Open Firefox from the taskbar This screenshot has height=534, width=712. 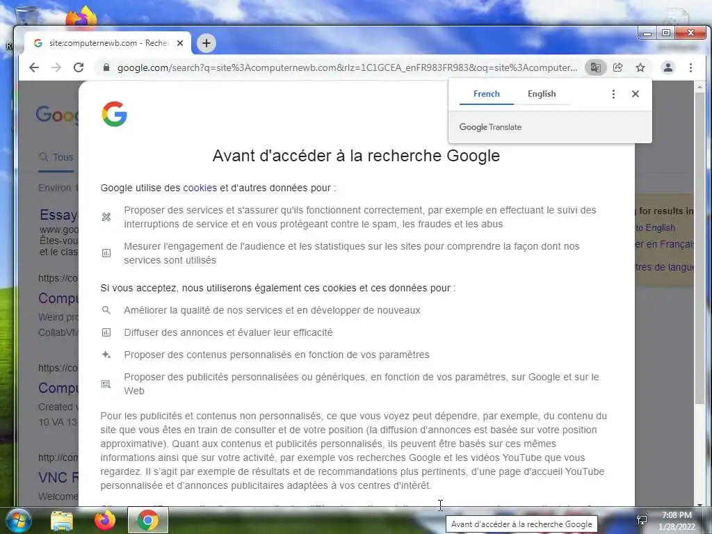click(105, 521)
